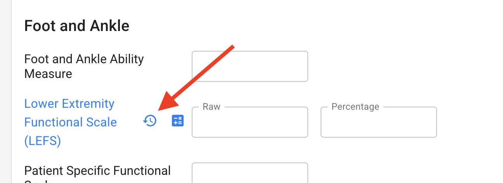The image size is (503, 183).
Task: Select the Percentage floating label
Action: click(x=355, y=107)
